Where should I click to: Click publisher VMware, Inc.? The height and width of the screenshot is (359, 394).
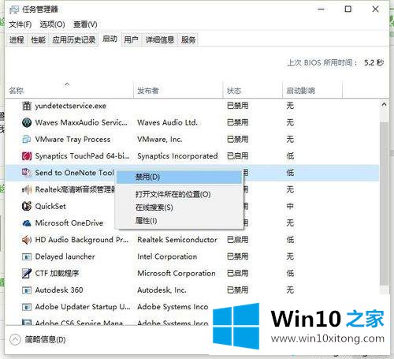pos(160,140)
